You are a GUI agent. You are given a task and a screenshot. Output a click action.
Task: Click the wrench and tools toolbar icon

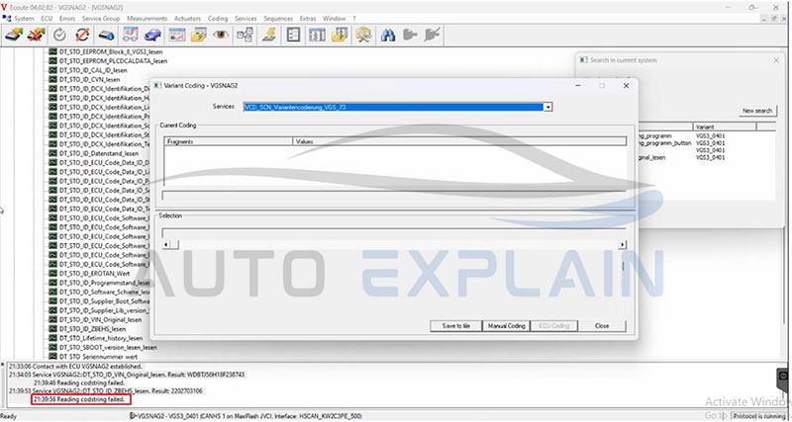coord(363,35)
